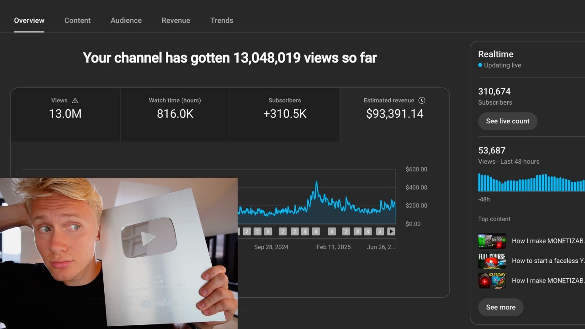Image resolution: width=585 pixels, height=329 pixels.
Task: Click the $400.00 axis label
Action: (x=416, y=187)
